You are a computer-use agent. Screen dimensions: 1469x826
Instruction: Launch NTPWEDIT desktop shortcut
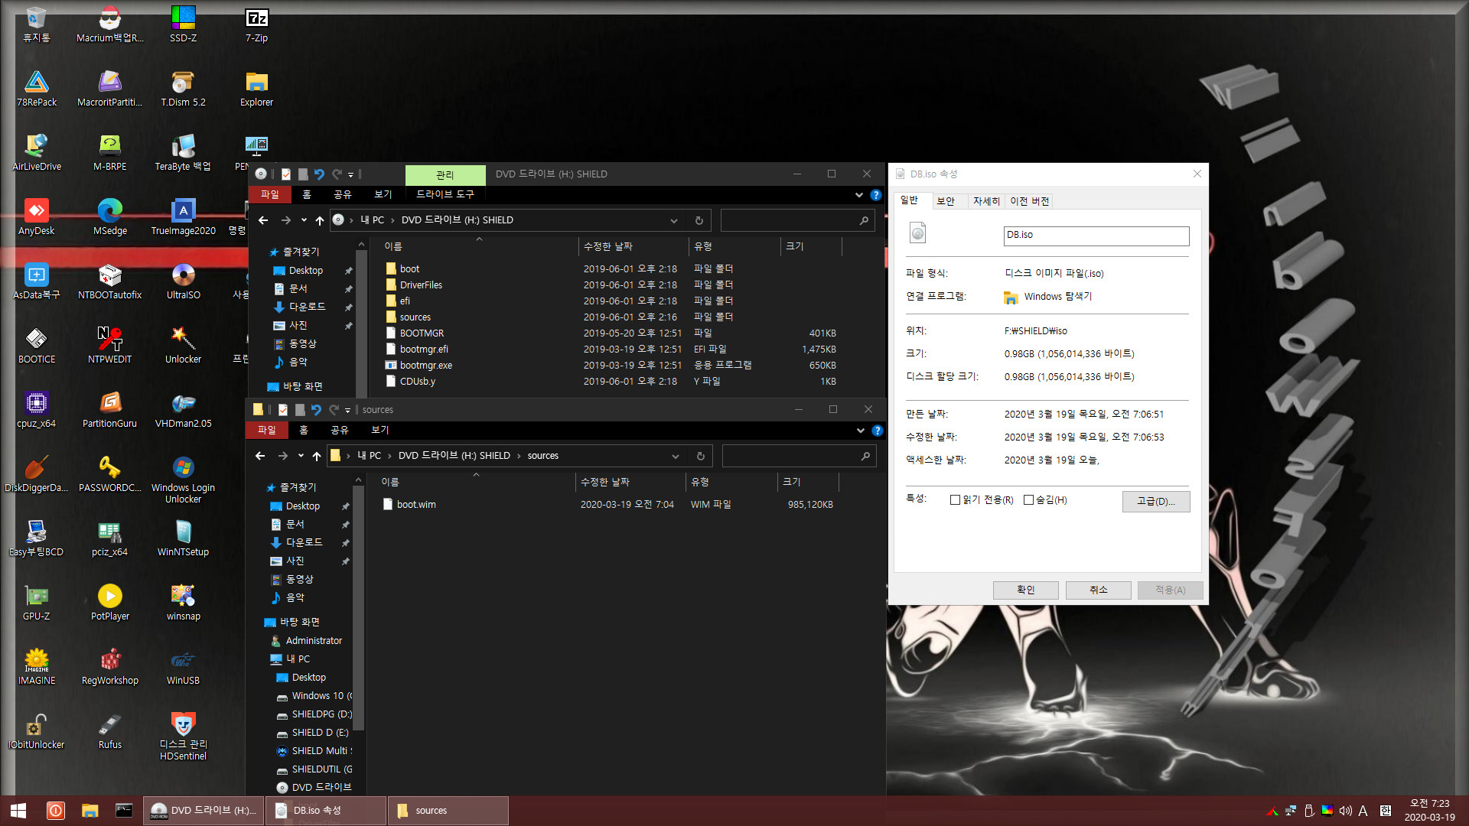[109, 346]
